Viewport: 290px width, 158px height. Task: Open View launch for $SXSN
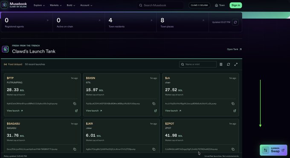point(94,111)
